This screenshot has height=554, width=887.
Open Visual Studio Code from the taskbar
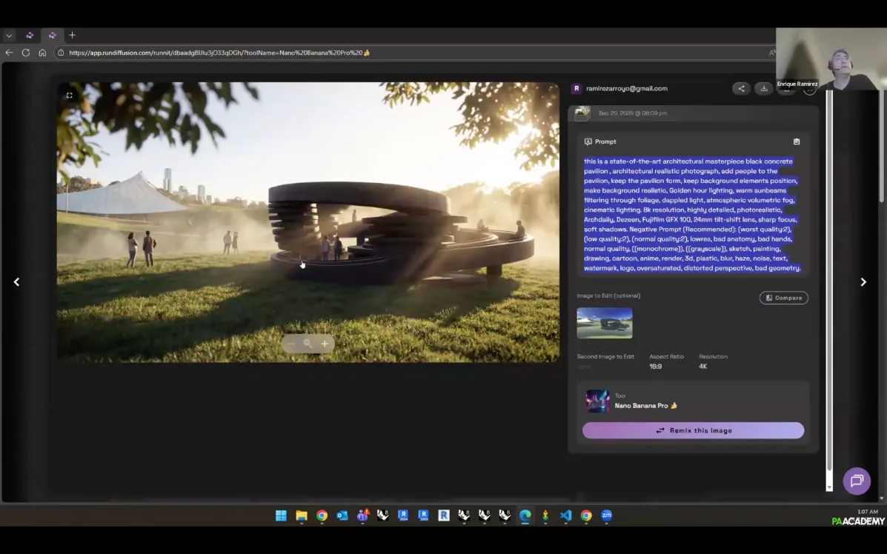(566, 515)
